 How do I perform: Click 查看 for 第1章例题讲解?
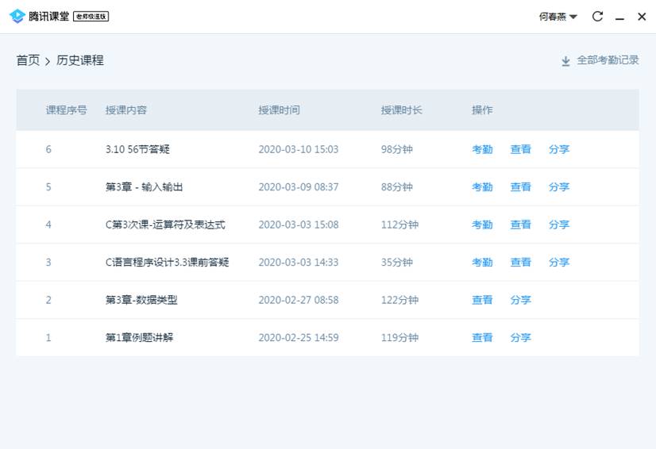pos(482,337)
